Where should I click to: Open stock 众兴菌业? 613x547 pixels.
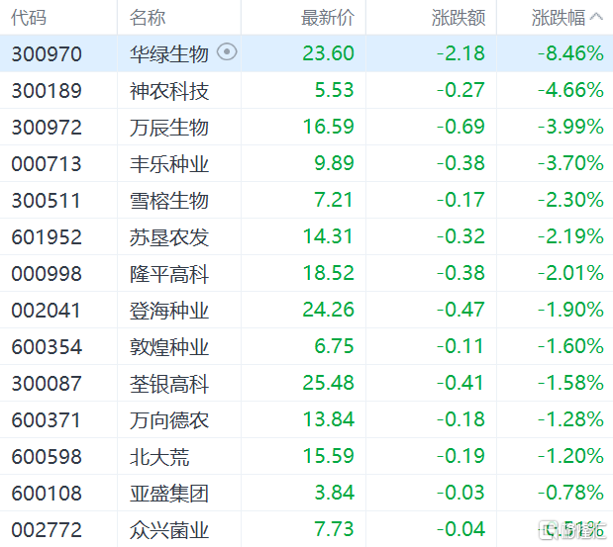(169, 529)
